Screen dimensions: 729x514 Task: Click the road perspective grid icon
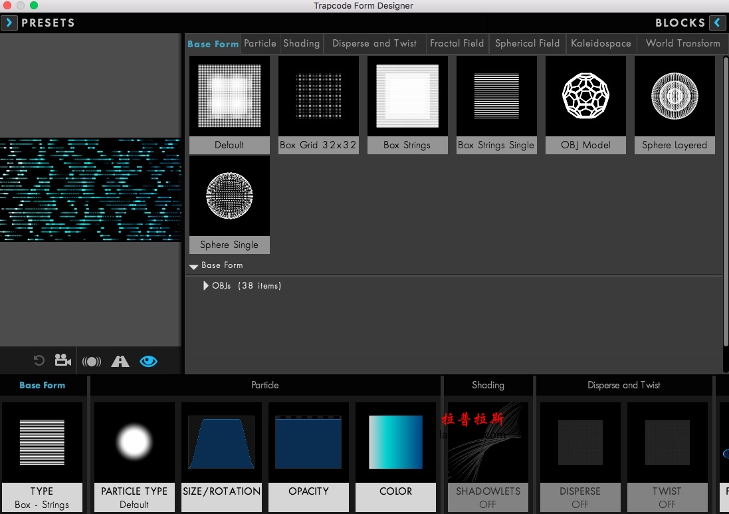pos(120,361)
